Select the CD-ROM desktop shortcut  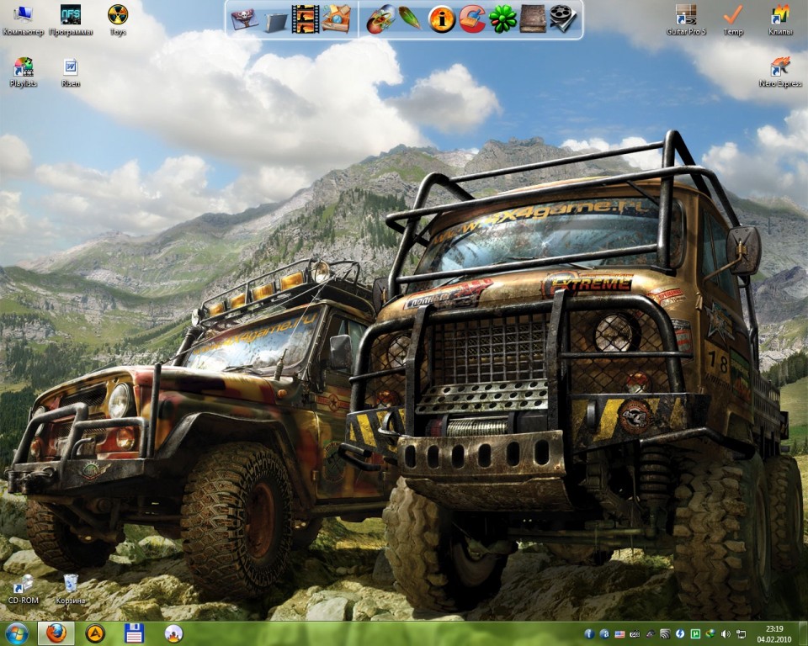[24, 590]
